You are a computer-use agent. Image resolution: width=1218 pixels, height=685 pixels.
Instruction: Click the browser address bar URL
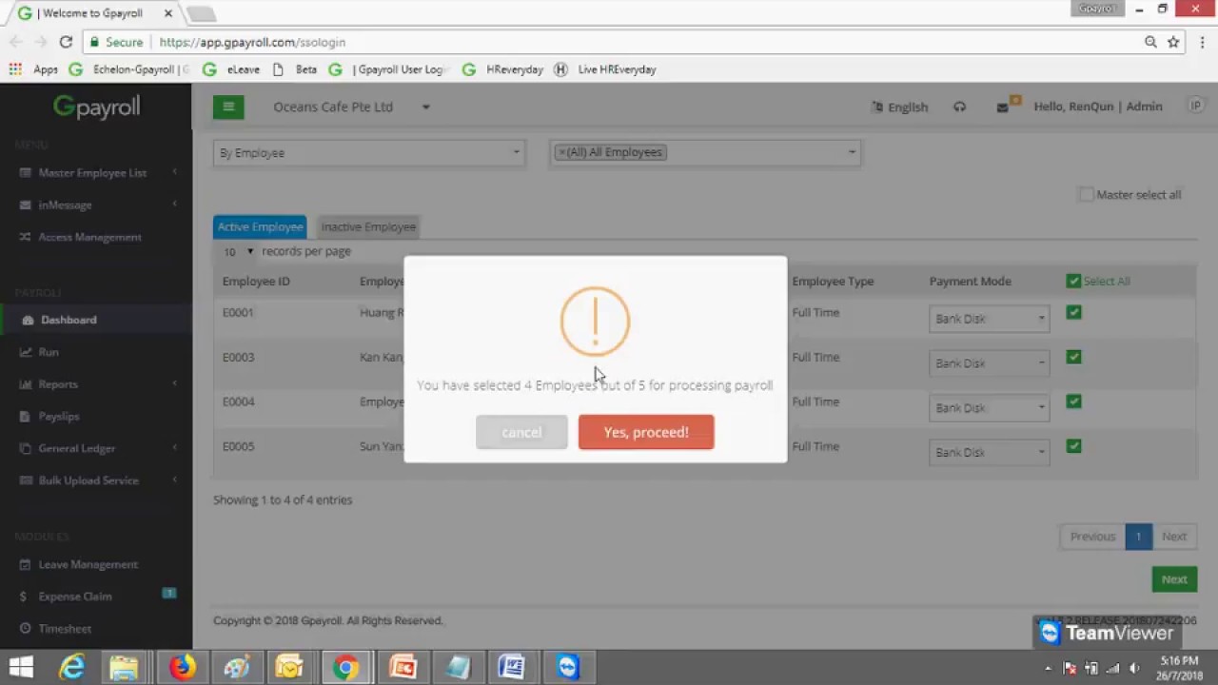tap(252, 42)
